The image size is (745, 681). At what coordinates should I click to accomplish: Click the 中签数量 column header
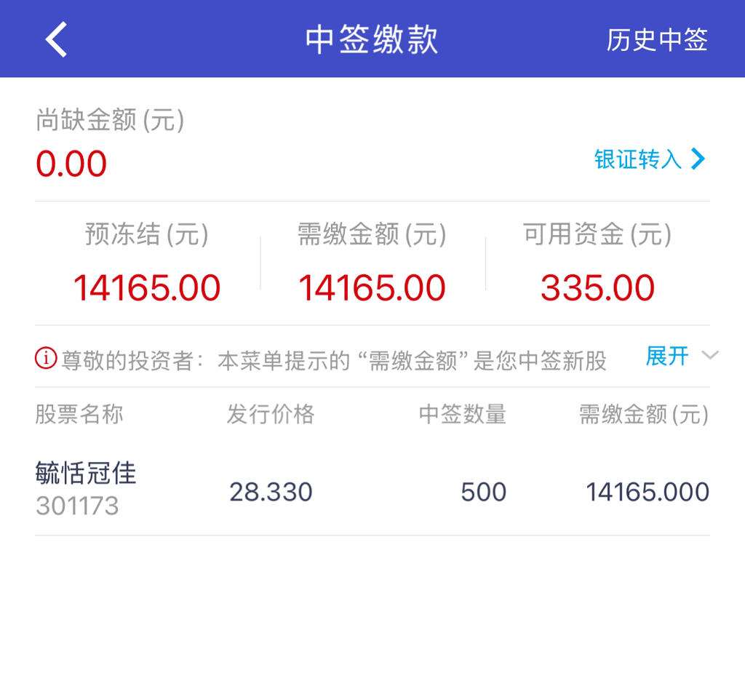(x=462, y=415)
